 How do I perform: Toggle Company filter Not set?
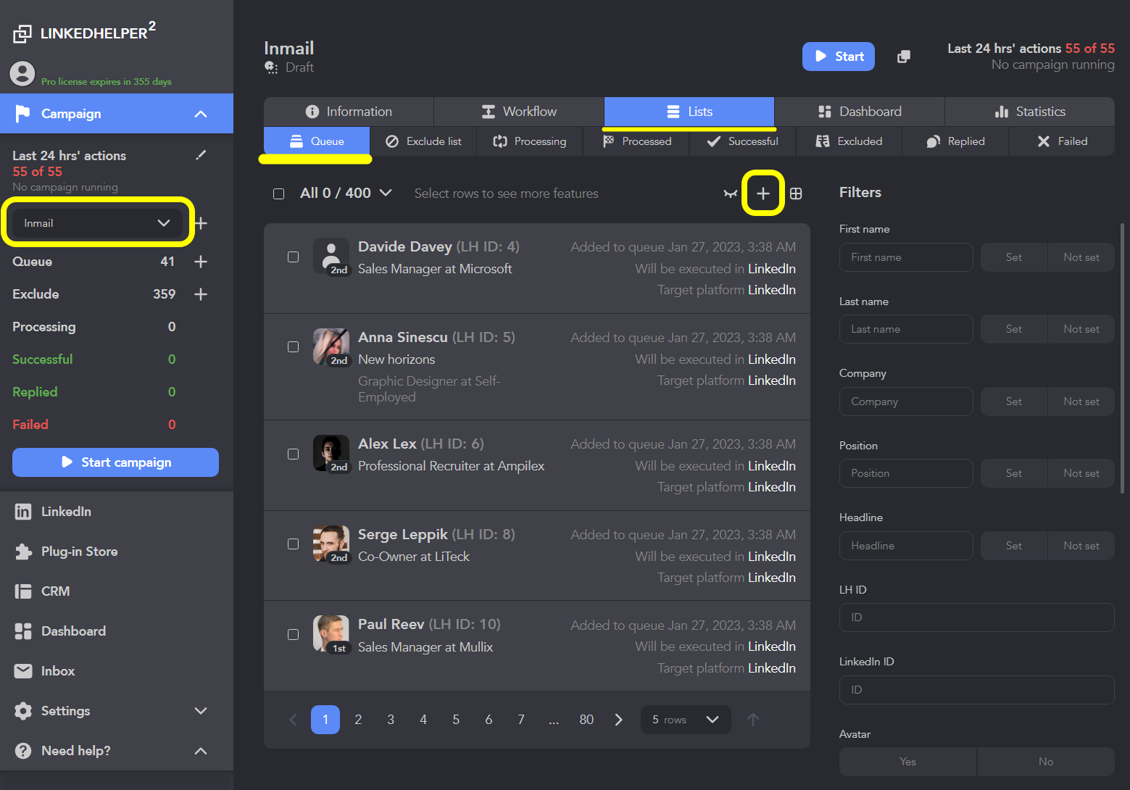[1081, 402]
